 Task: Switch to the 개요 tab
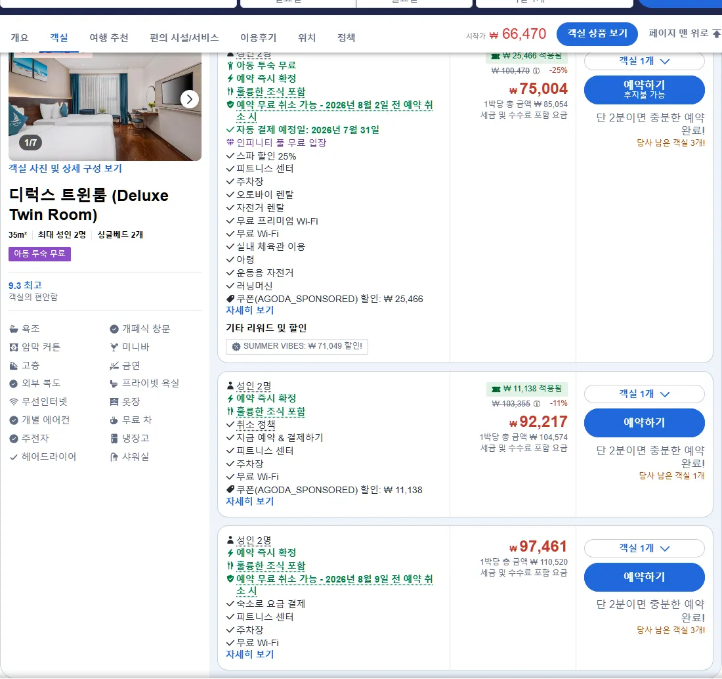point(19,37)
